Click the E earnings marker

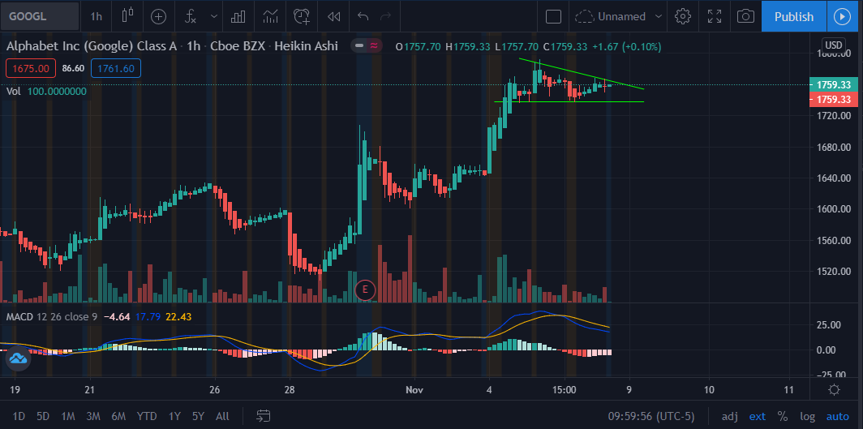coord(365,290)
